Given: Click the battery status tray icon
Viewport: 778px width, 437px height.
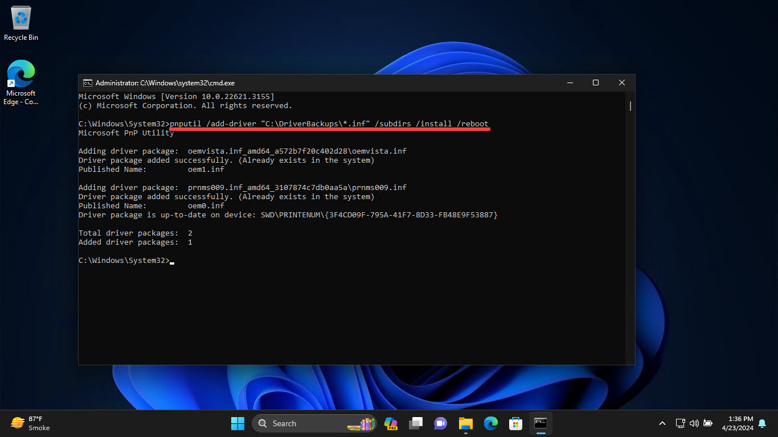Looking at the screenshot, I should click(x=708, y=423).
